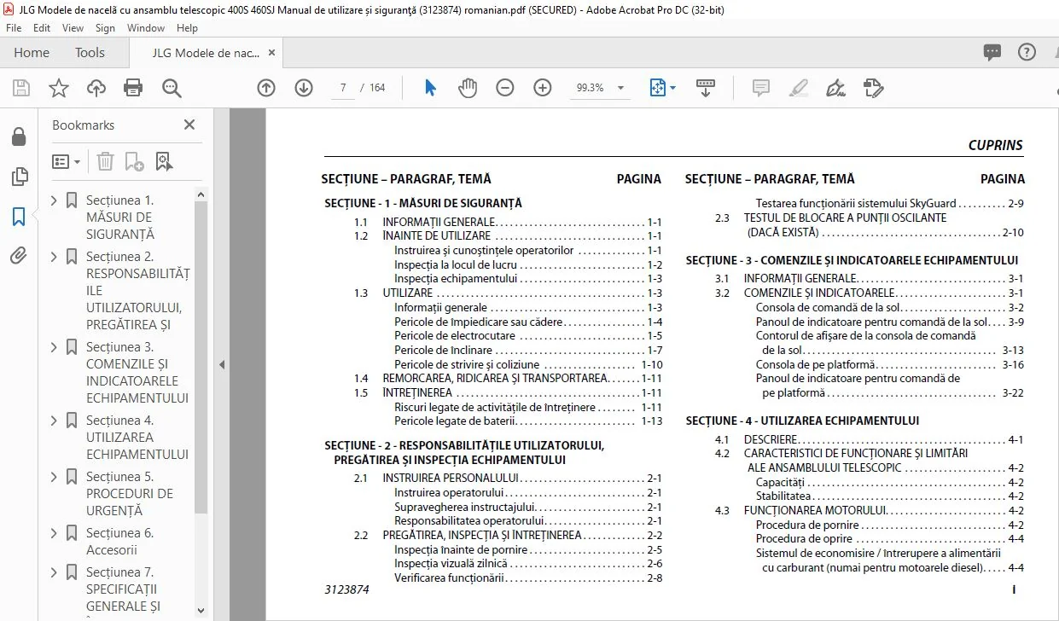The image size is (1059, 621).
Task: Go to previous page arrow
Action: click(x=266, y=88)
